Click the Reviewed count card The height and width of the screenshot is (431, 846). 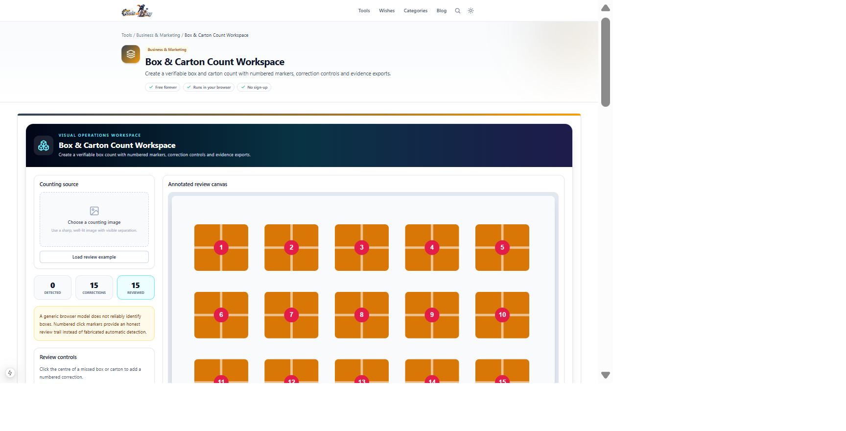click(136, 287)
